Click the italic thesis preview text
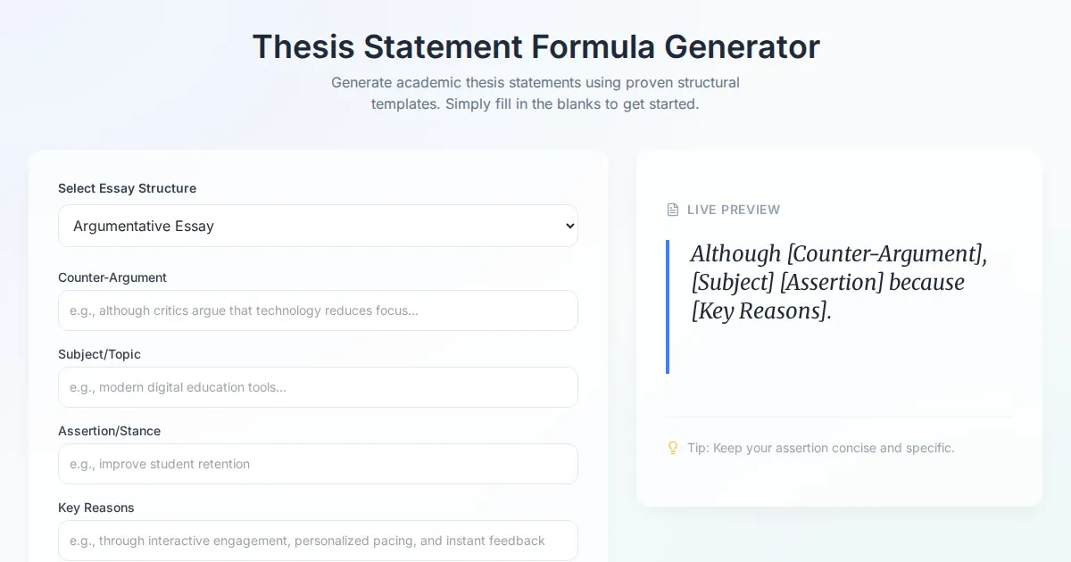This screenshot has height=562, width=1071. click(x=839, y=282)
